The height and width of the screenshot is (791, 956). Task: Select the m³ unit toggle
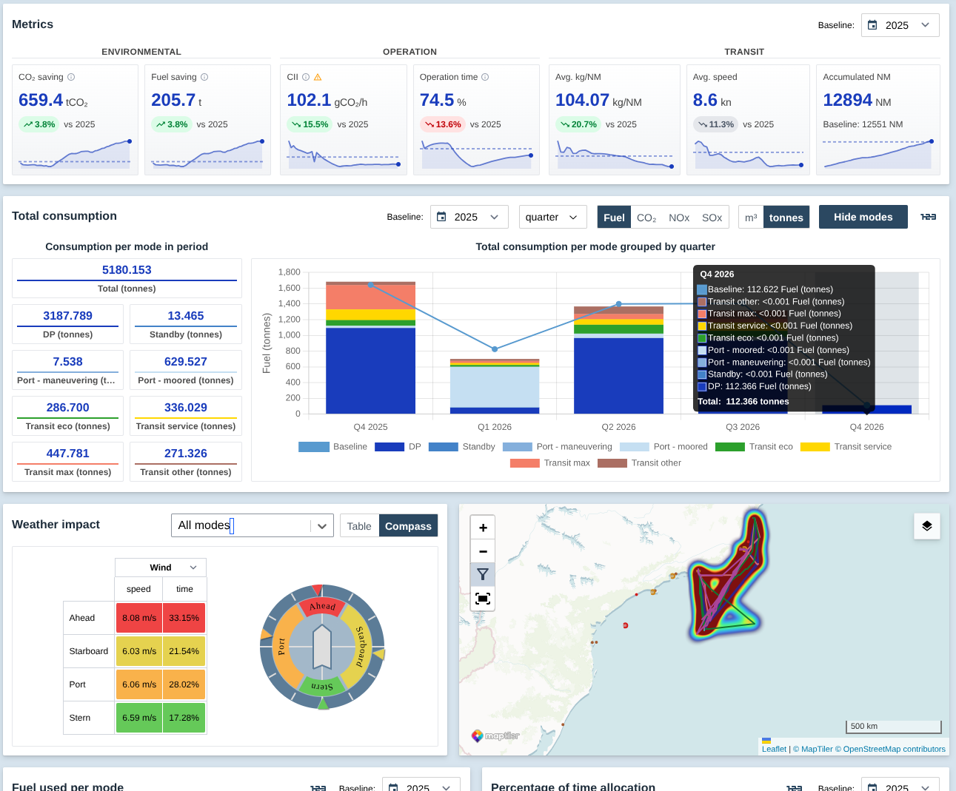coord(751,218)
